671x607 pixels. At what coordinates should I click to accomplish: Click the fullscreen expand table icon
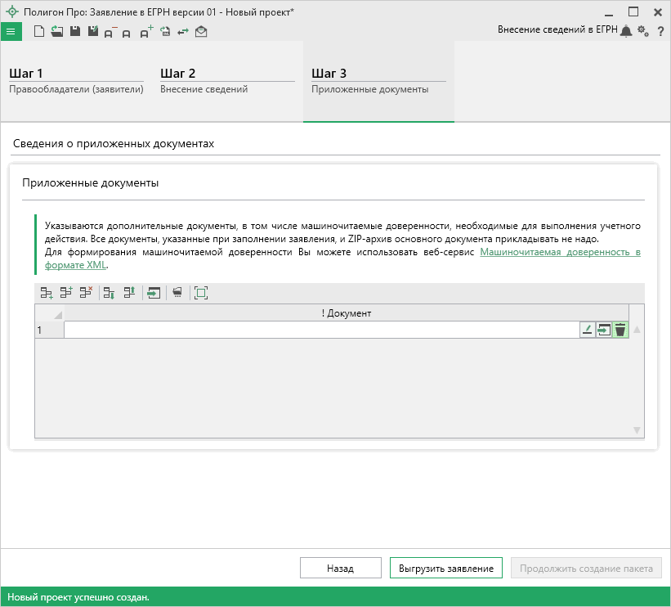click(x=201, y=293)
